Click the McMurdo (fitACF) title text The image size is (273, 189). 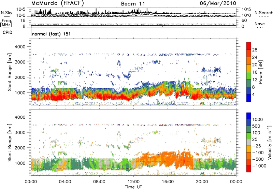tap(57, 3)
